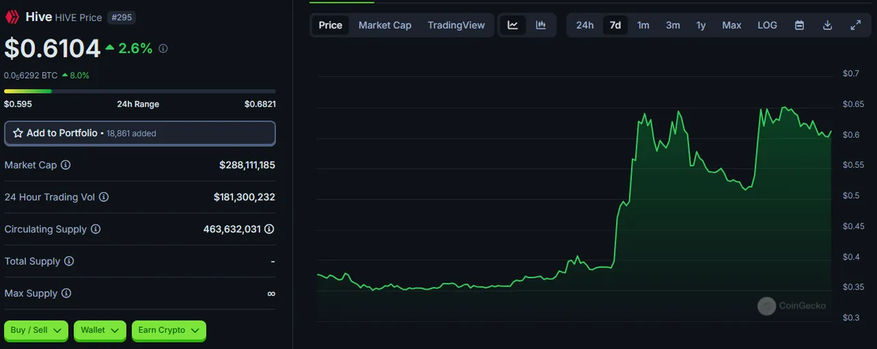877x349 pixels.
Task: Set chart range to 7d
Action: coord(615,25)
